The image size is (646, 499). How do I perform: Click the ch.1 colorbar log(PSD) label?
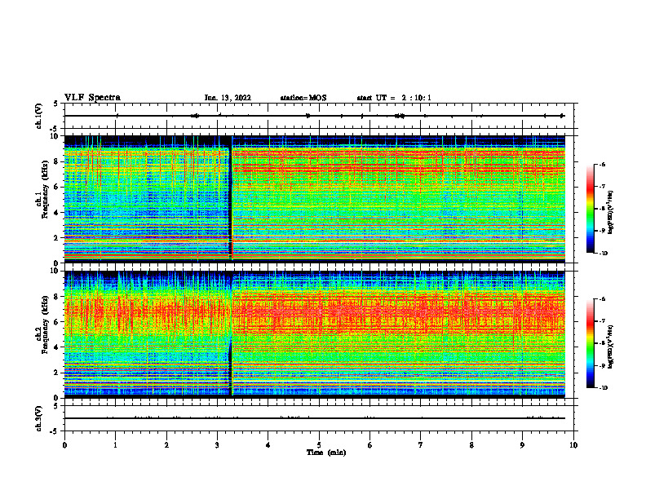pos(611,212)
